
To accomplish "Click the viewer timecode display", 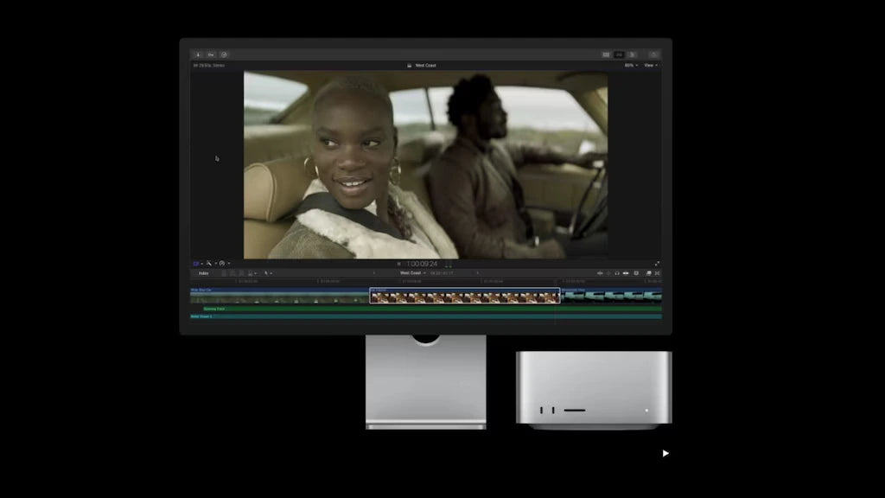I will [423, 264].
